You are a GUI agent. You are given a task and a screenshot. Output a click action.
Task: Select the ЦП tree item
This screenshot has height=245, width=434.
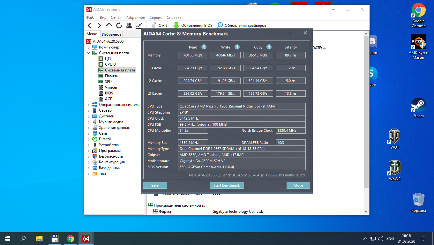click(105, 59)
